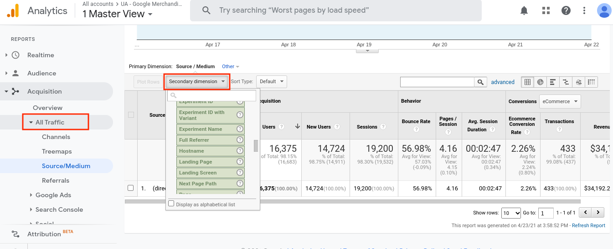Show help for New Users metric

pos(337,127)
